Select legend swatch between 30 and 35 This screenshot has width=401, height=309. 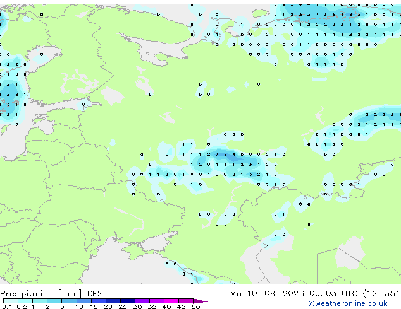pos(142,301)
